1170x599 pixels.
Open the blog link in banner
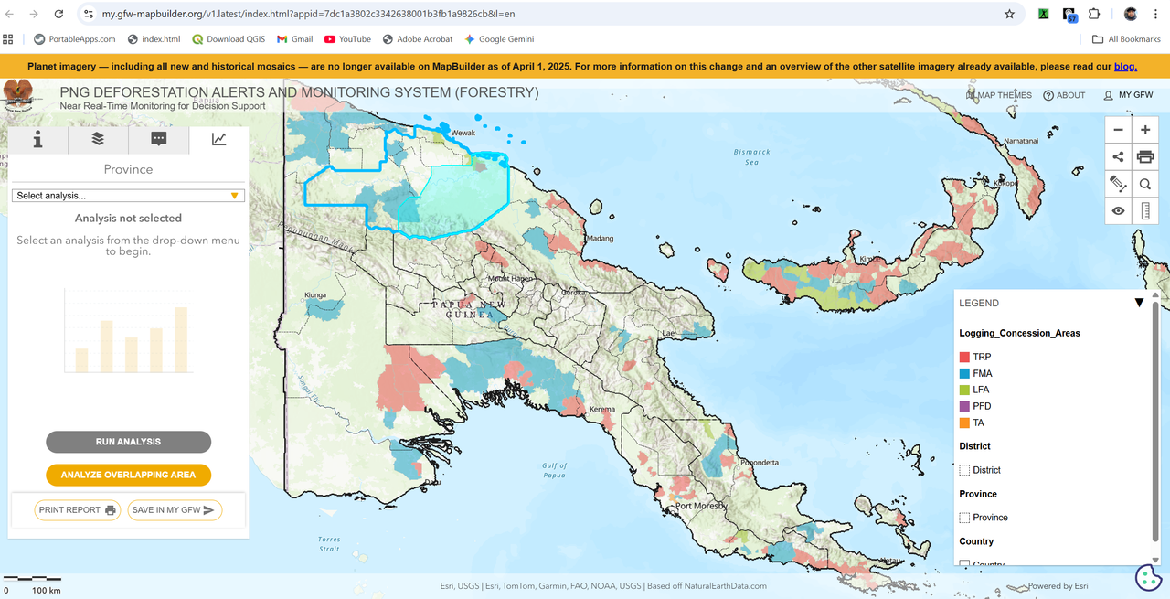pyautogui.click(x=1125, y=66)
